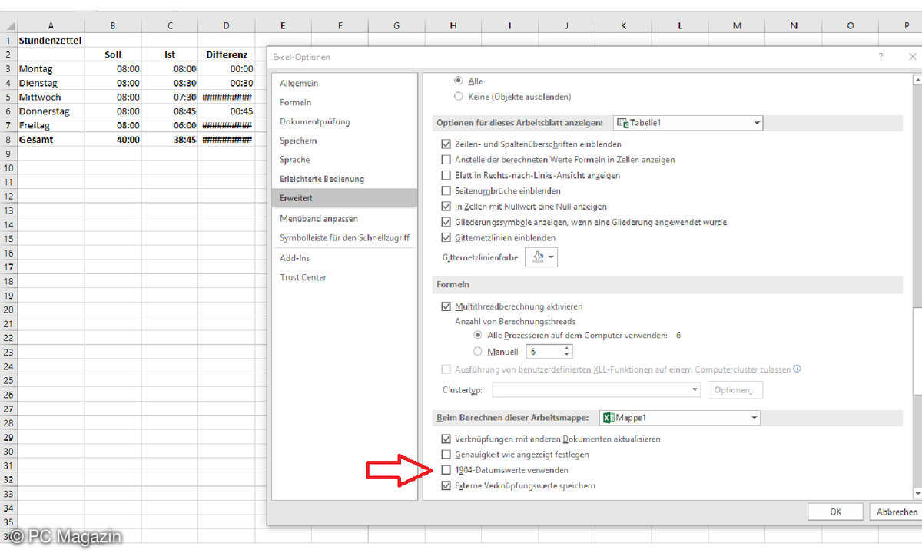The image size is (922, 553).
Task: Toggle Multithreadberechnung aktivieren checkbox
Action: 446,306
